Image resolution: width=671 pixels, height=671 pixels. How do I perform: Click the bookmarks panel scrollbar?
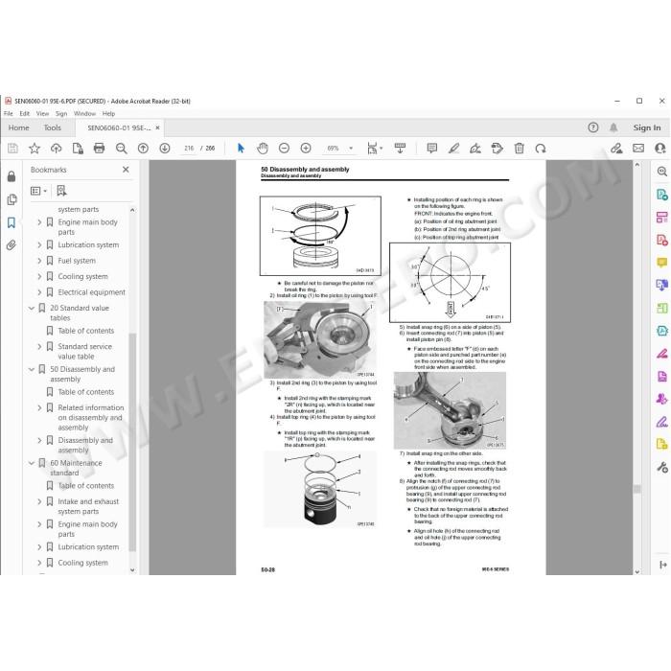132,442
